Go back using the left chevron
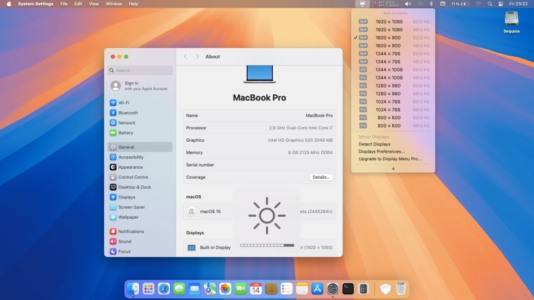The image size is (534, 300). [x=186, y=56]
